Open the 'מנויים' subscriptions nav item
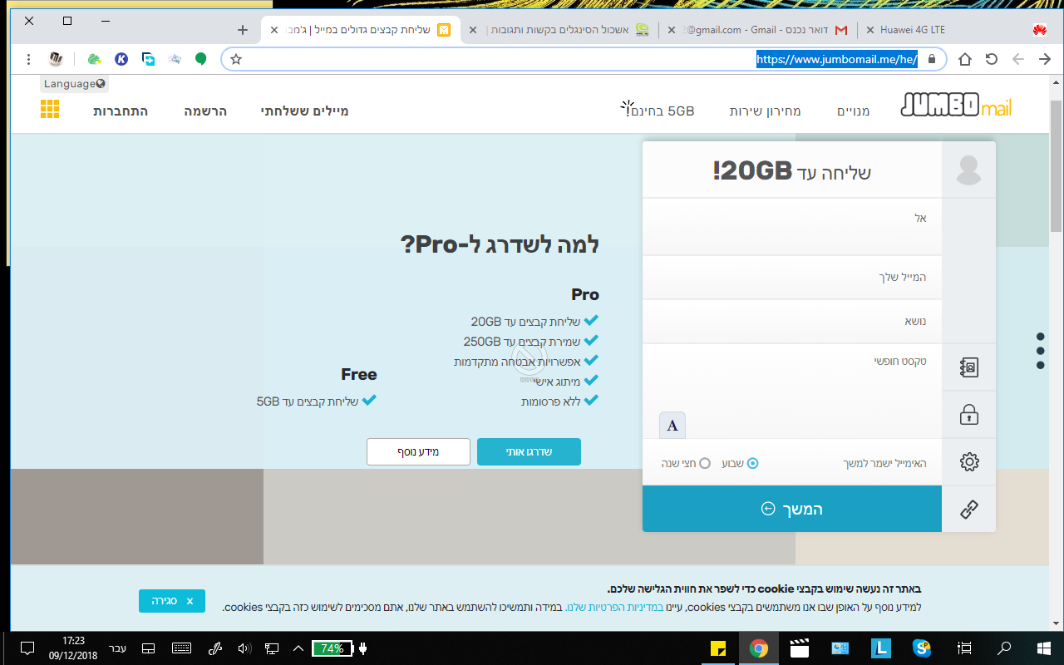1064x665 pixels. tap(853, 111)
